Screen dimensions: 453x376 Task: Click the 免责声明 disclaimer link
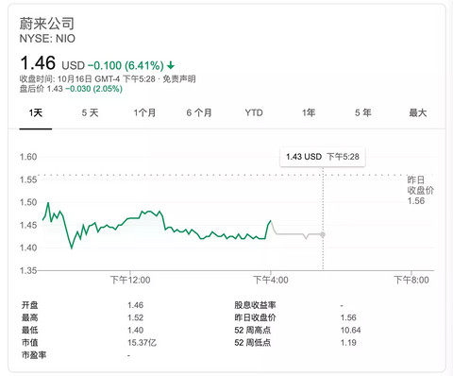click(179, 78)
